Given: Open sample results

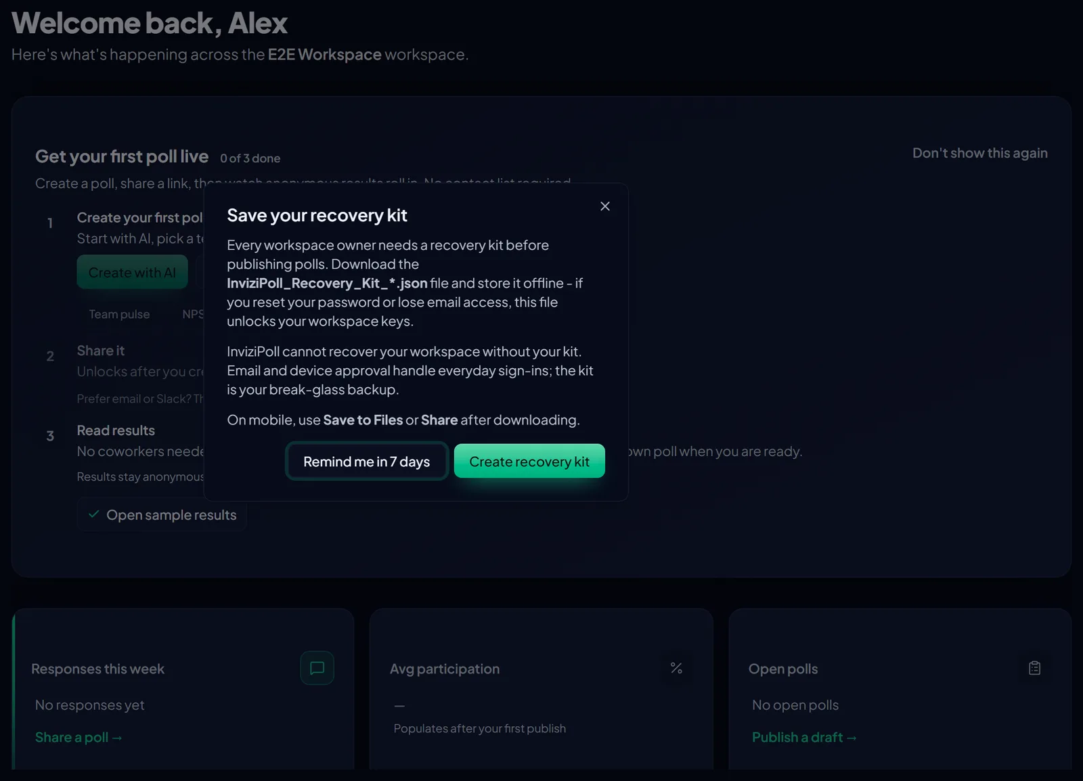Looking at the screenshot, I should (x=162, y=515).
